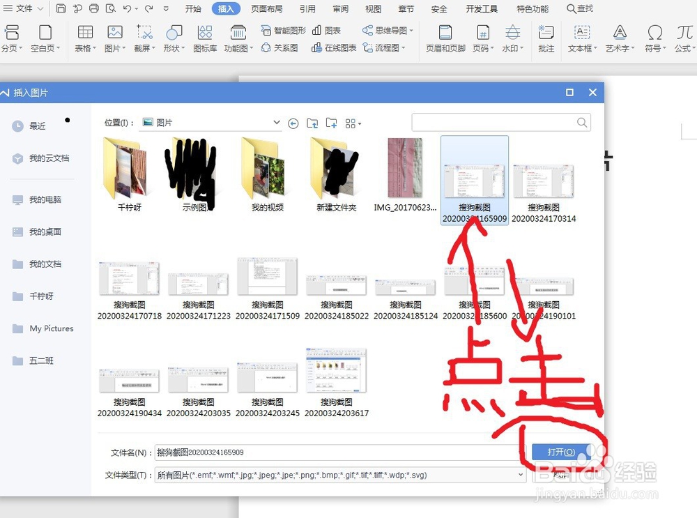Expand the 流程图 flowchart dropdown

coord(404,47)
